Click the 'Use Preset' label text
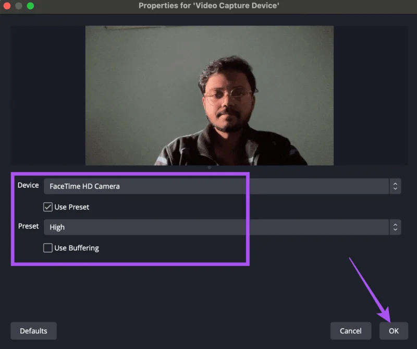Image resolution: width=417 pixels, height=349 pixels. point(72,207)
